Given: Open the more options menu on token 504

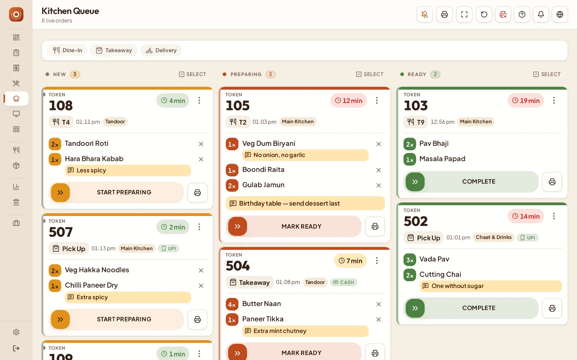Looking at the screenshot, I should [377, 261].
